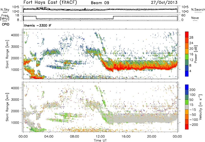
Task: Click the blue bottom of the Power color bar
Action: pos(187,74)
